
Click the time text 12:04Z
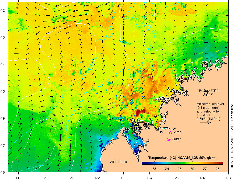pyautogui.click(x=207, y=95)
